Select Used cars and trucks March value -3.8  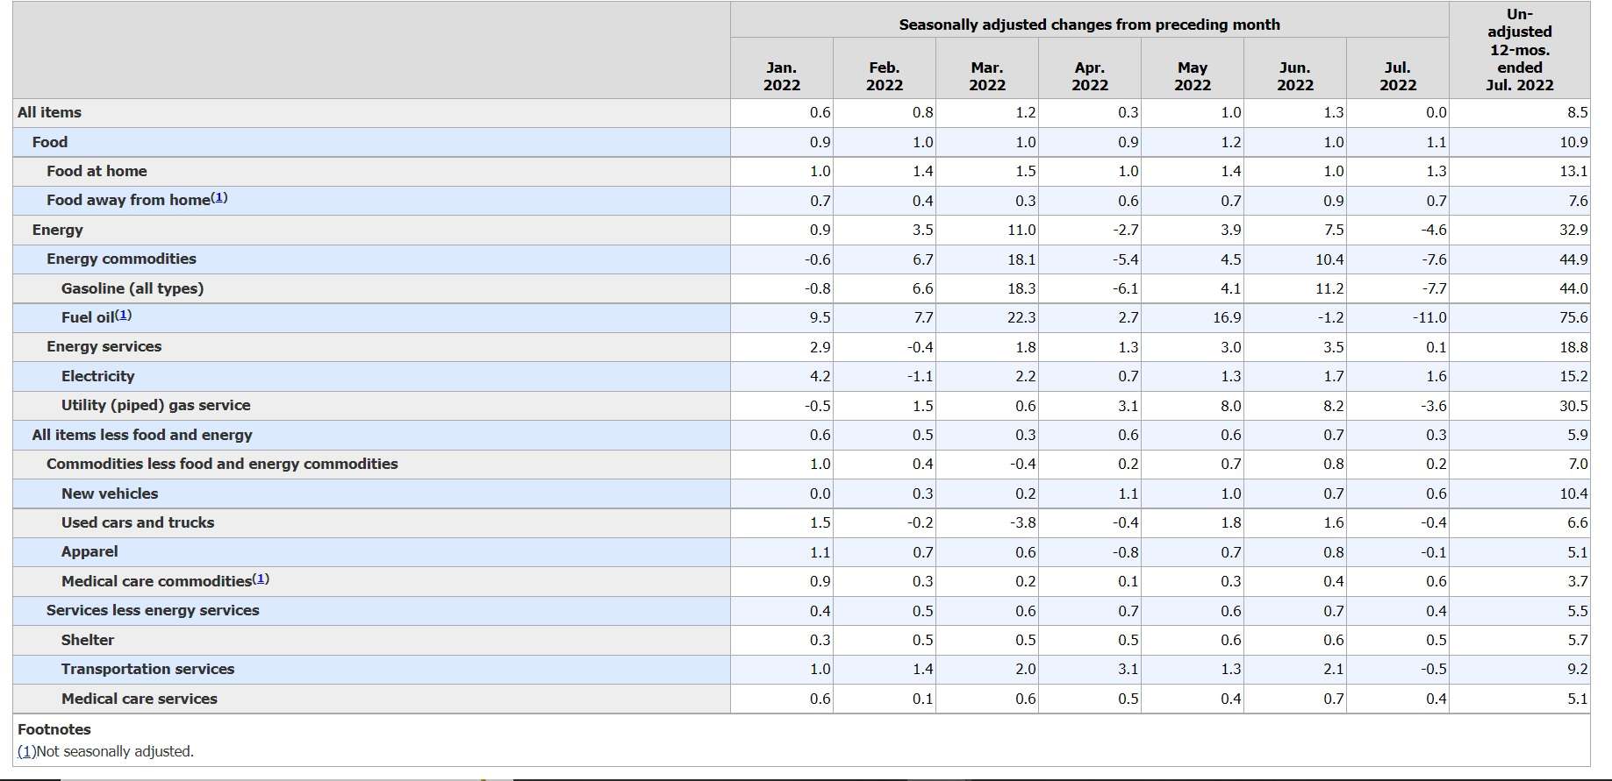coord(1023,522)
